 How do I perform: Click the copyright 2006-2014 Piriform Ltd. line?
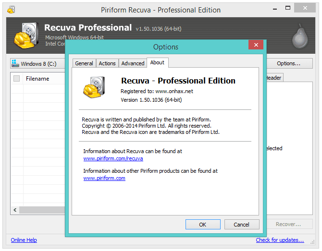pyautogui.click(x=147, y=126)
